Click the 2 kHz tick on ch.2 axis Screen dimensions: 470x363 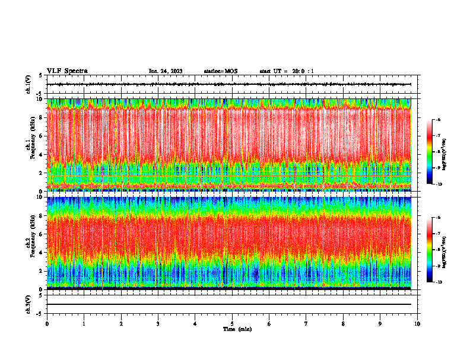pos(42,271)
